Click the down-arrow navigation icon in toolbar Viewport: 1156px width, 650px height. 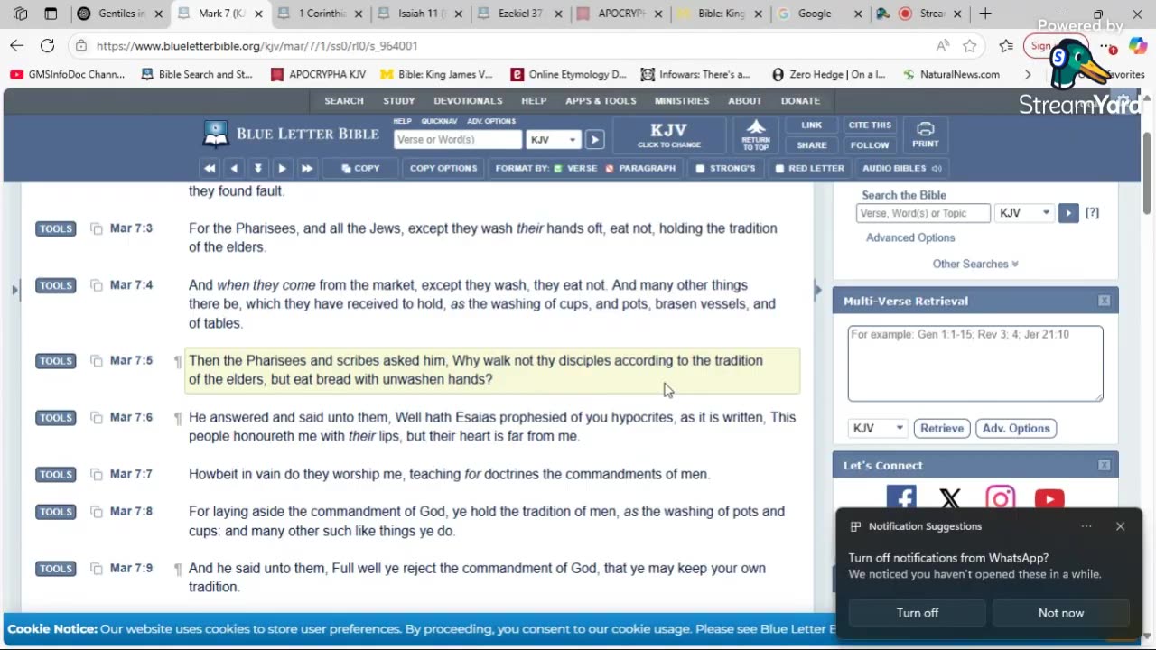tap(258, 168)
